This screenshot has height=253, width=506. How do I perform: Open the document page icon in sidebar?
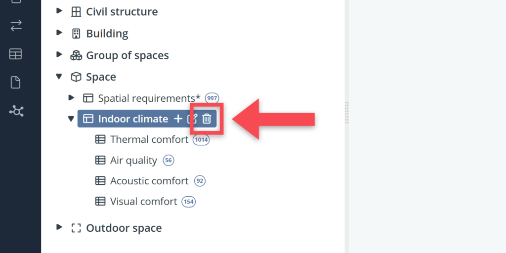pyautogui.click(x=16, y=83)
